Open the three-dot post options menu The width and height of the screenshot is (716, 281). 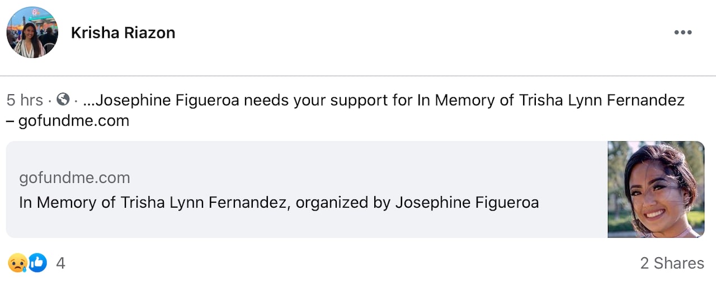[682, 33]
